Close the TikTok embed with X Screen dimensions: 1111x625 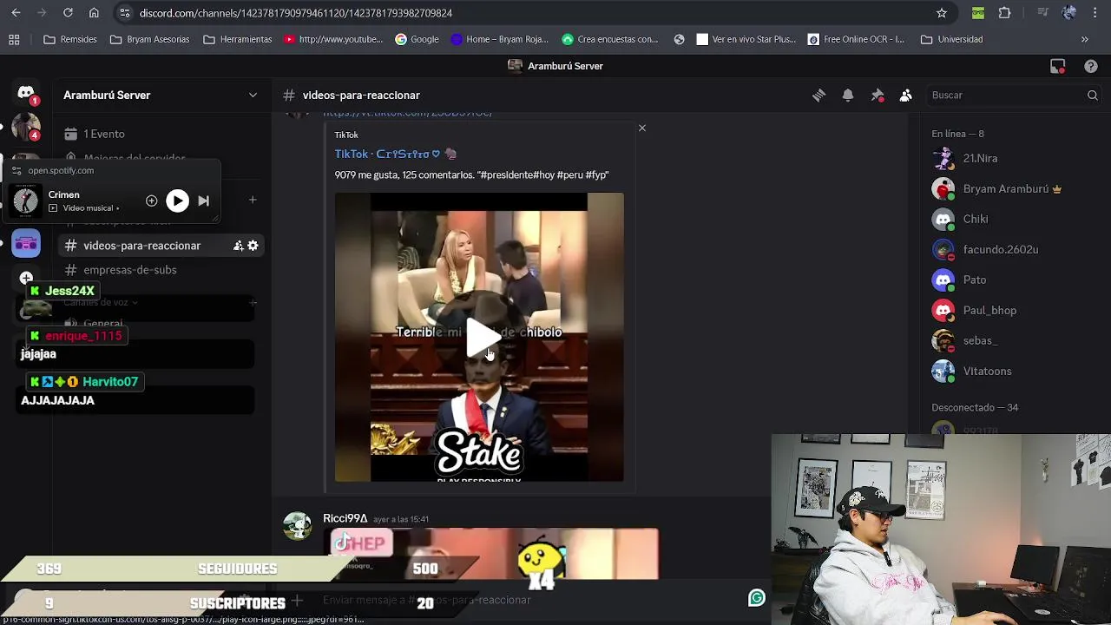click(x=642, y=128)
